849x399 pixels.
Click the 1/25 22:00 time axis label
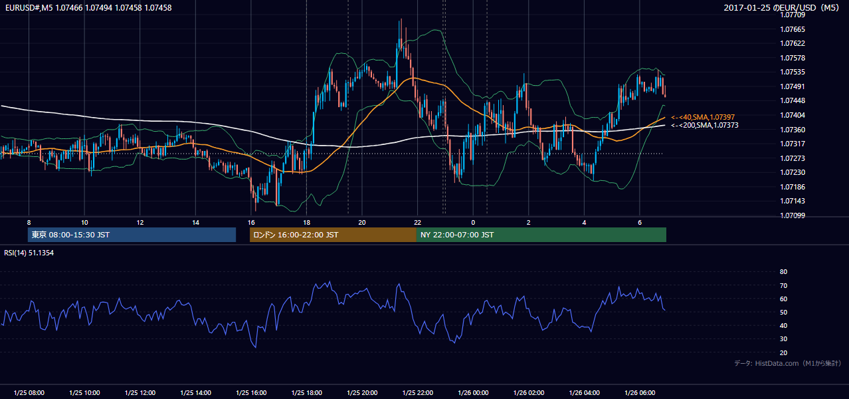pos(418,393)
